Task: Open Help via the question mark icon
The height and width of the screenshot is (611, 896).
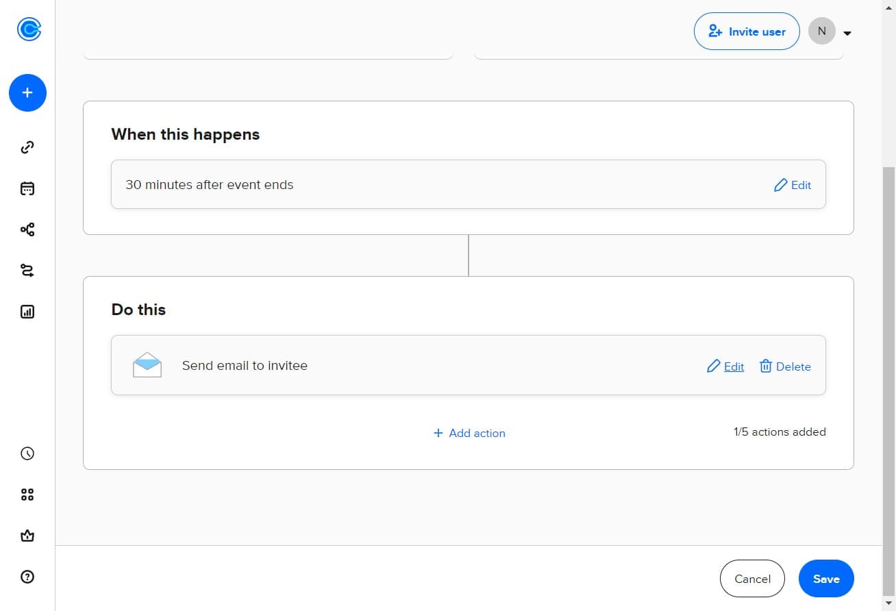Action: [x=27, y=577]
